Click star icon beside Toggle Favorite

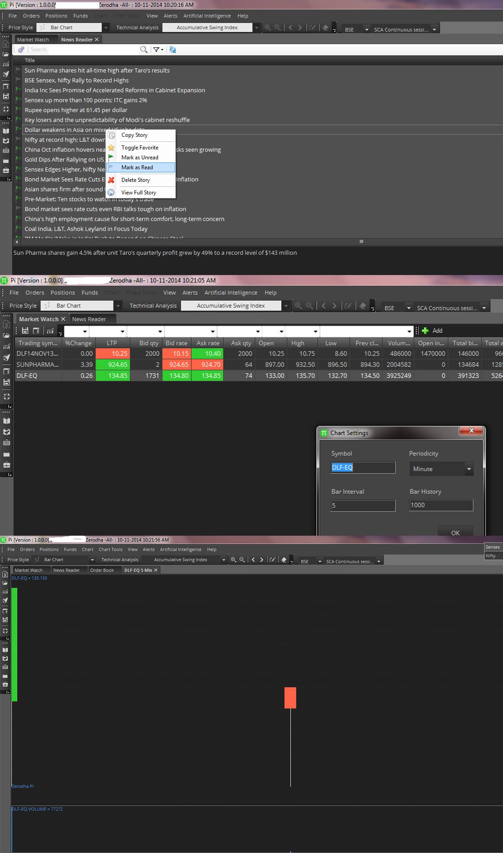pyautogui.click(x=111, y=148)
